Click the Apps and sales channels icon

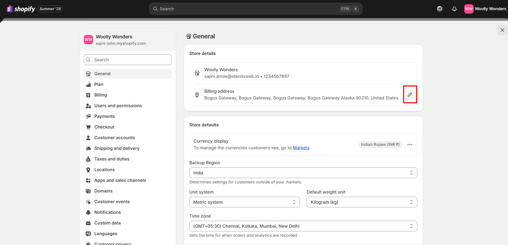(x=88, y=180)
